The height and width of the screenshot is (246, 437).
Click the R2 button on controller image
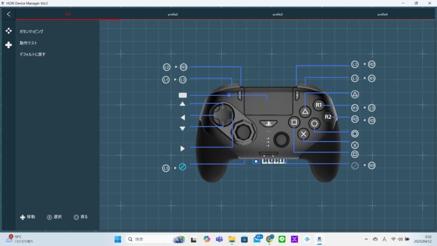(328, 117)
